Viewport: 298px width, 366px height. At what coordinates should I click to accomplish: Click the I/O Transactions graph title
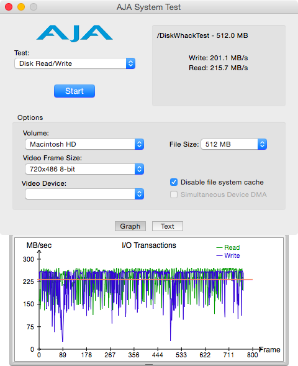149,245
